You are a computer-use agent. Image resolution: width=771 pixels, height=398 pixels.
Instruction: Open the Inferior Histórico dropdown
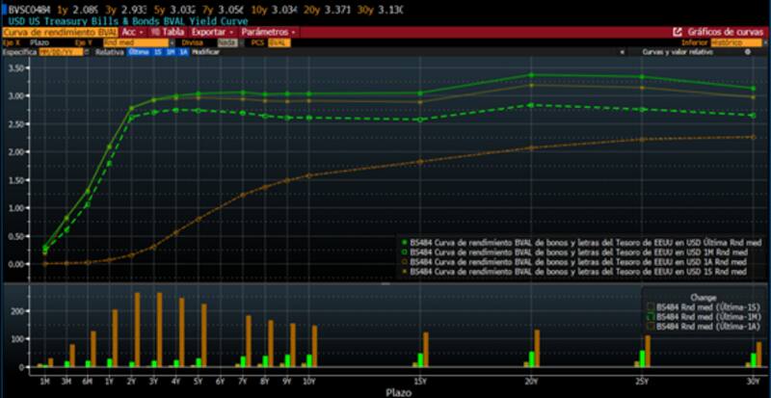tap(736, 42)
